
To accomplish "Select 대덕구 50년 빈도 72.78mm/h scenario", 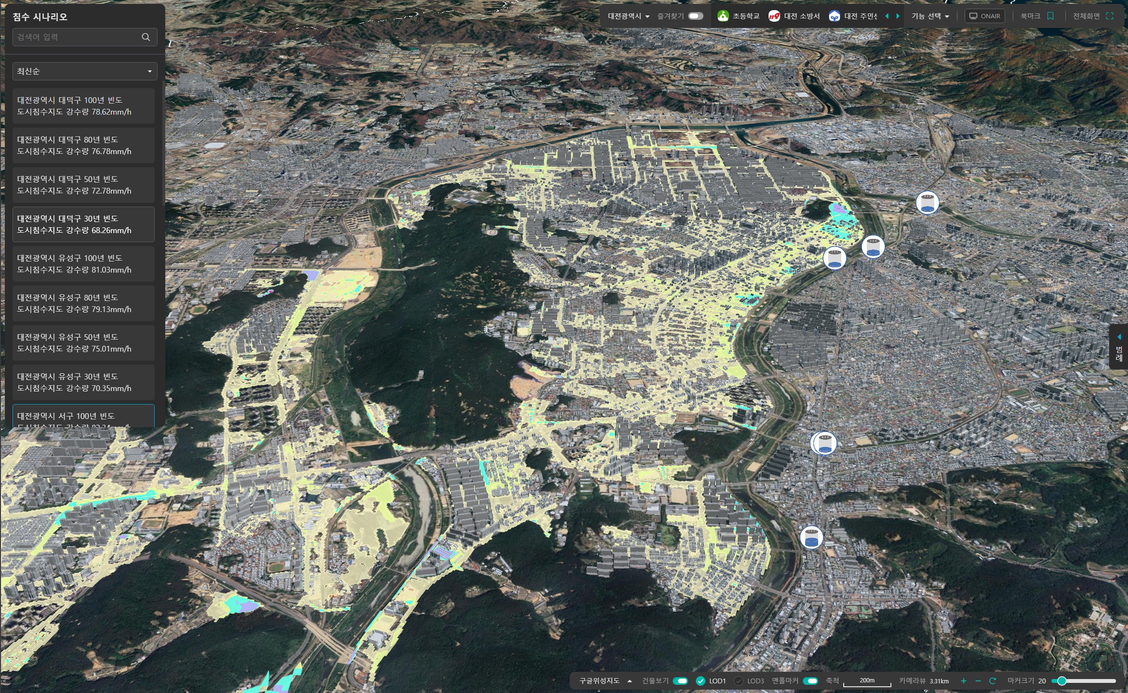I will (83, 185).
